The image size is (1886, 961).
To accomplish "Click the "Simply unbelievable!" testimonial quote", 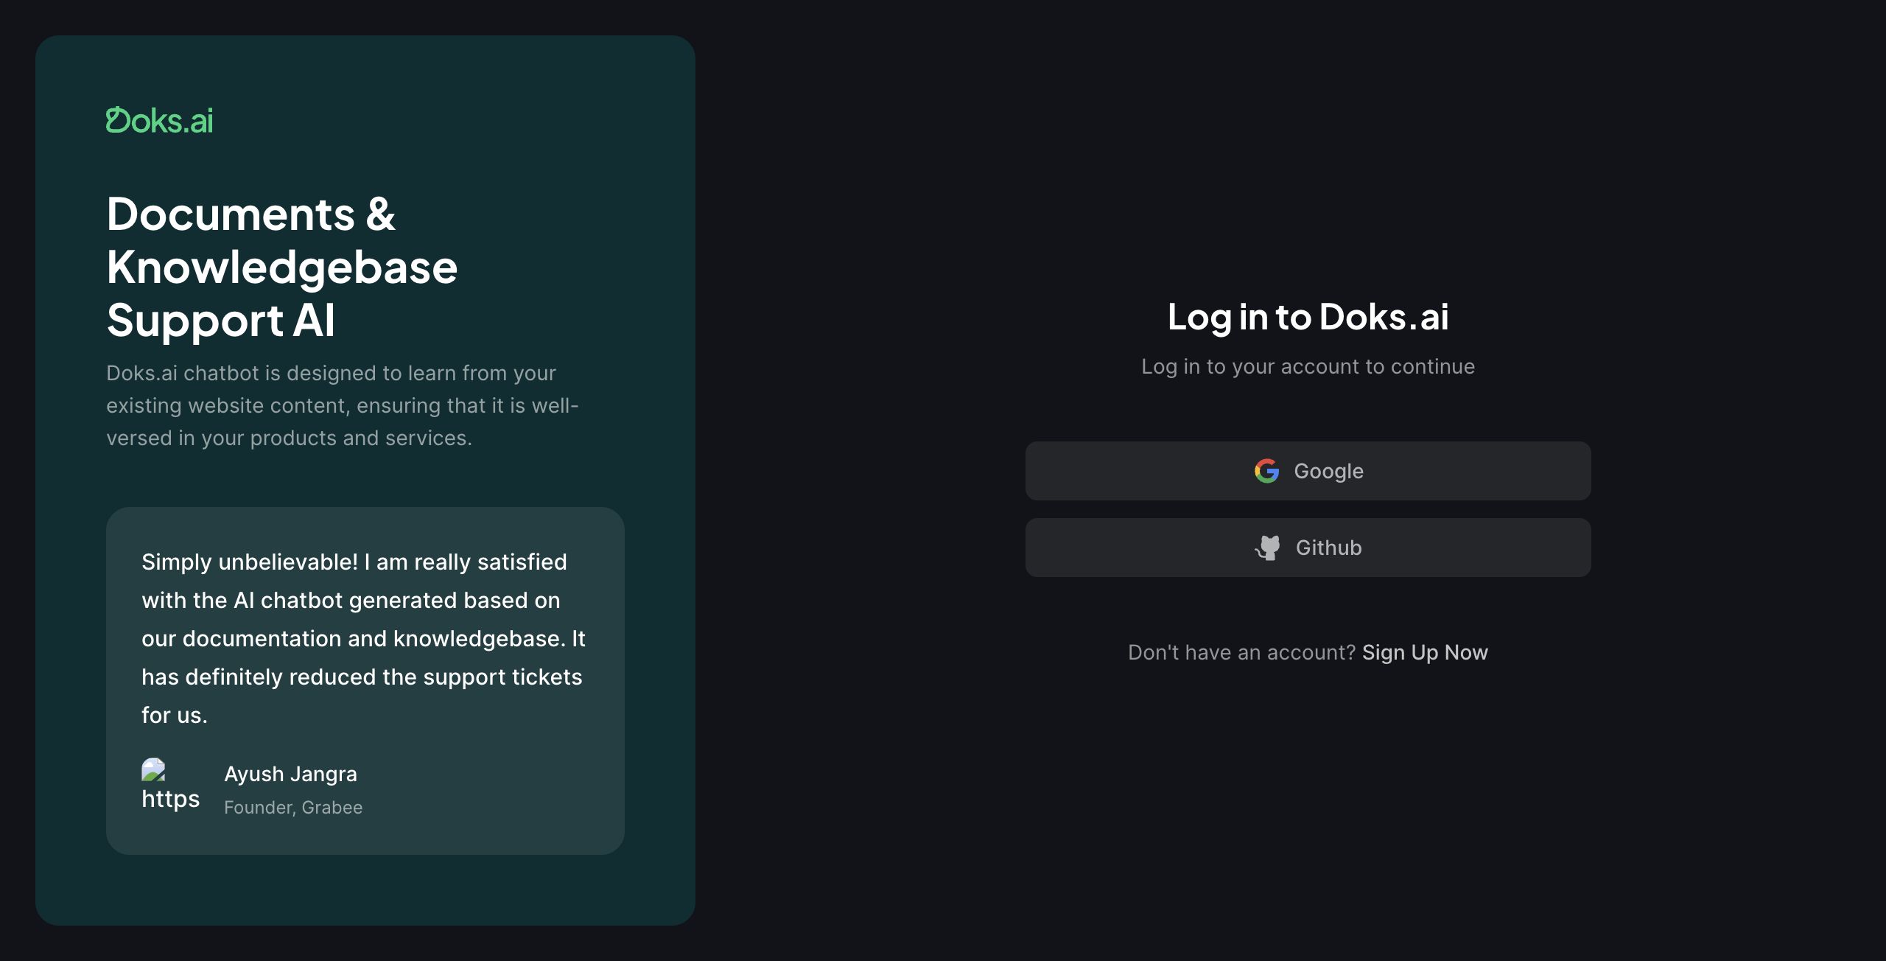I will [x=362, y=638].
